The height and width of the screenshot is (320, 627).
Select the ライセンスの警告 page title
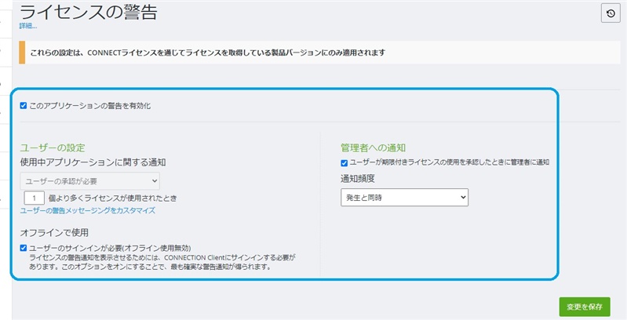[x=89, y=12]
